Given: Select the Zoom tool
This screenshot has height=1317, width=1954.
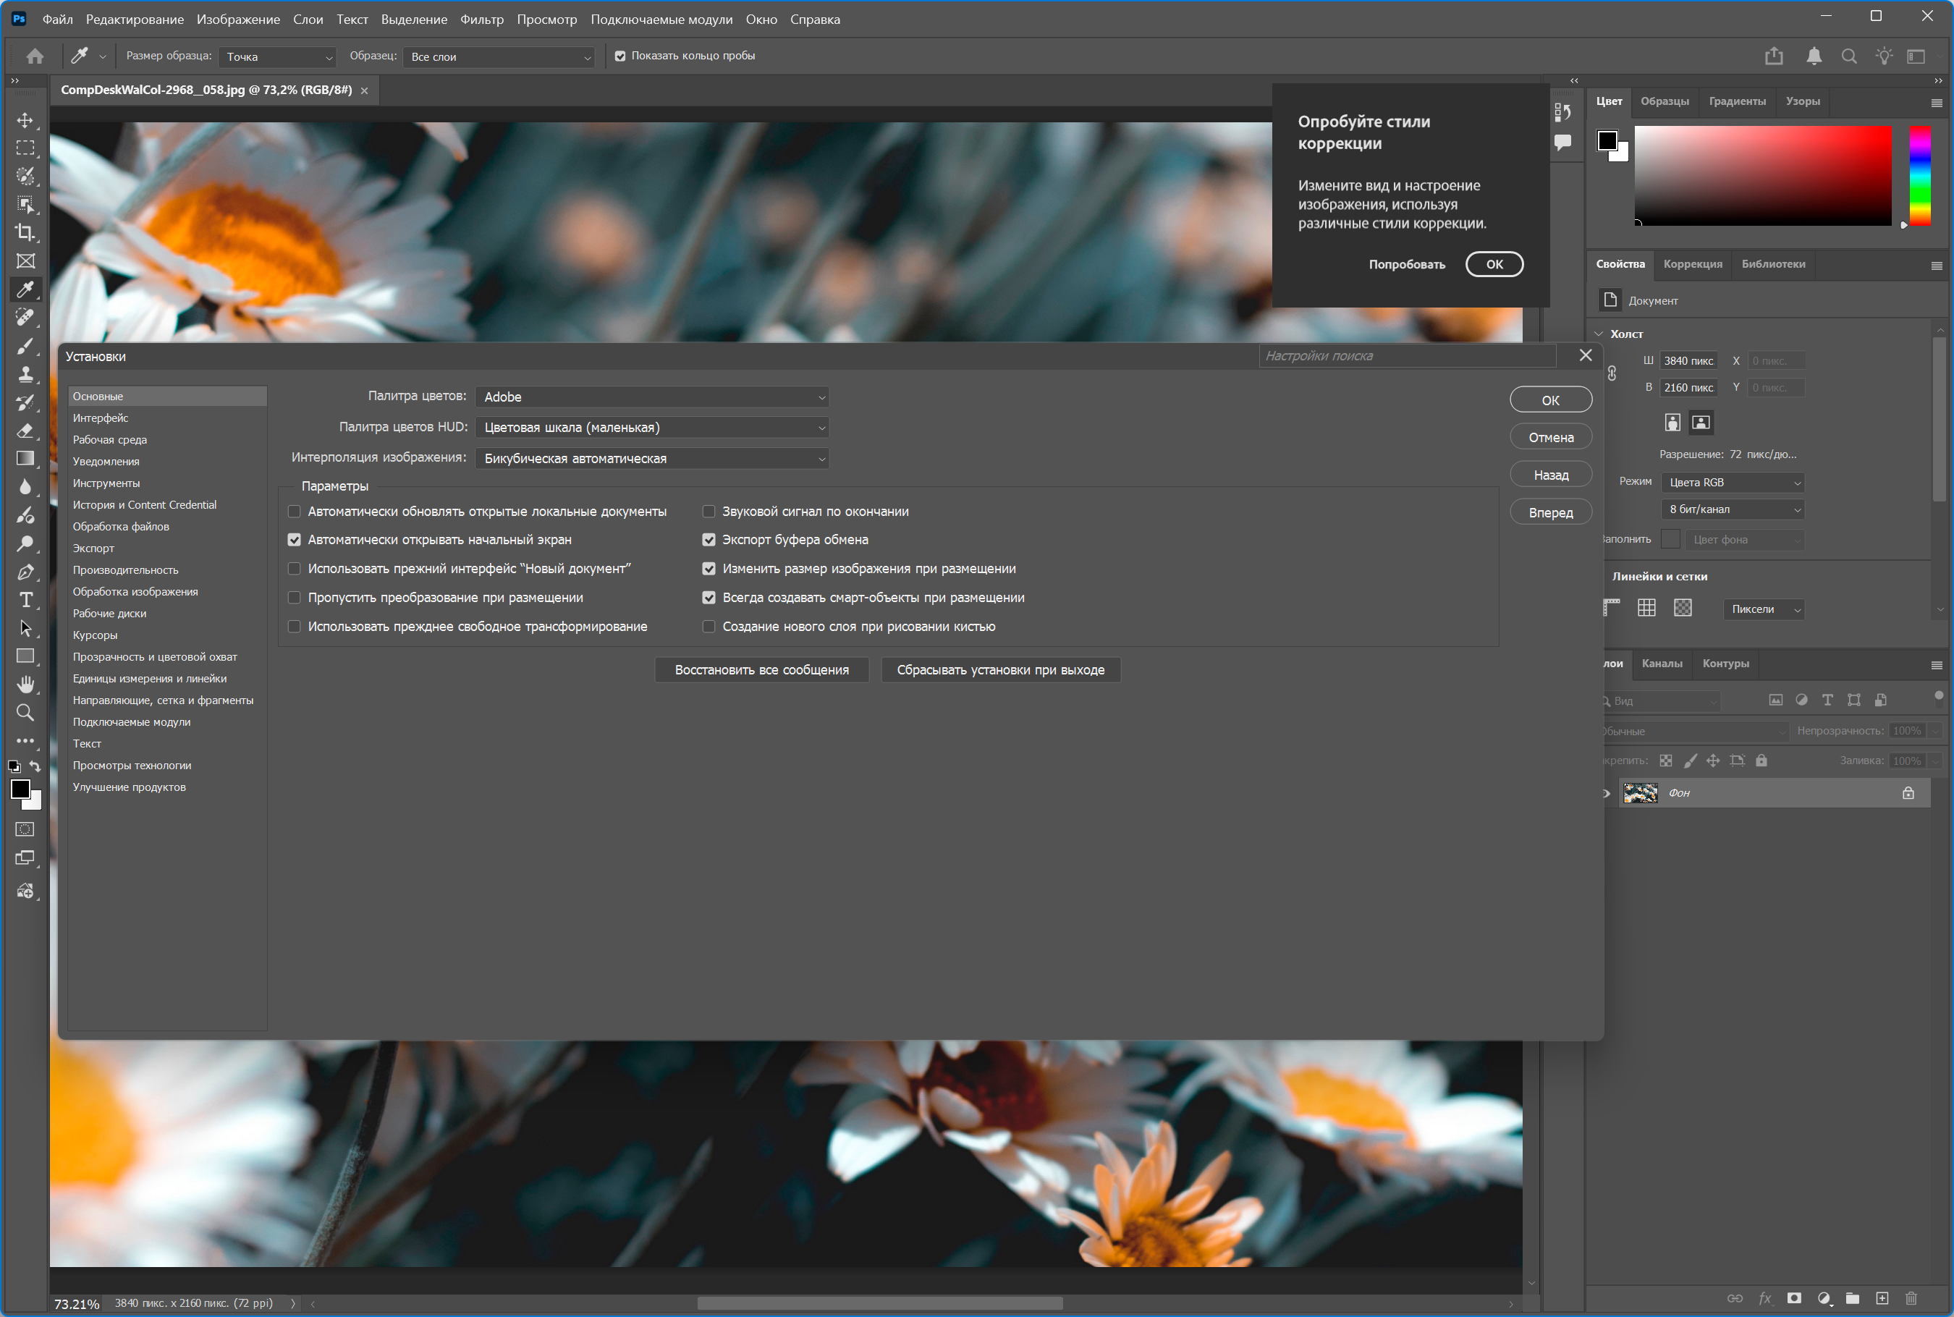Looking at the screenshot, I should (x=25, y=713).
